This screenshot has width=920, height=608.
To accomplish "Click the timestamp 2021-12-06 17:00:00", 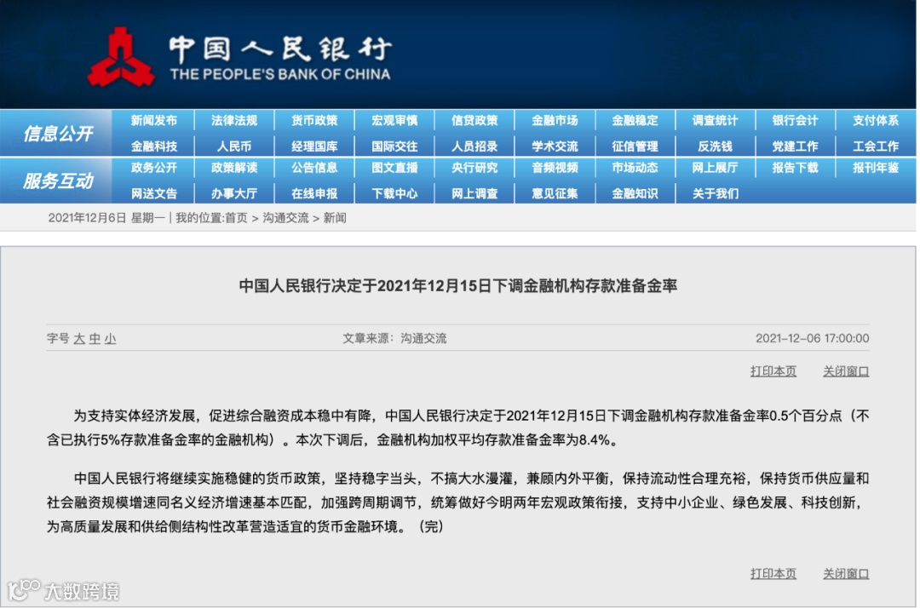I will click(812, 338).
